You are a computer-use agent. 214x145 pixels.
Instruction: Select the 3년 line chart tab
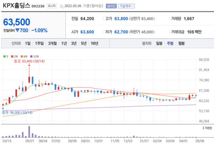tap(74, 44)
